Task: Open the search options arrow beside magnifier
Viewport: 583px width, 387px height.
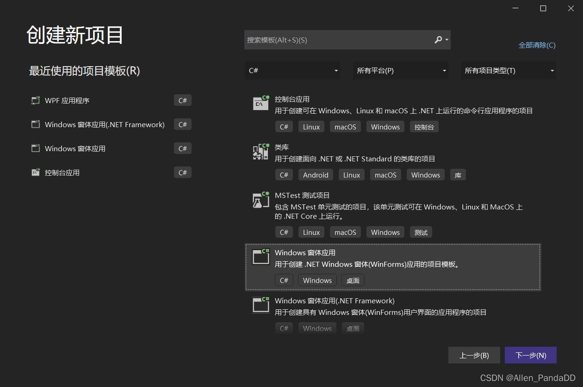Action: pos(447,40)
